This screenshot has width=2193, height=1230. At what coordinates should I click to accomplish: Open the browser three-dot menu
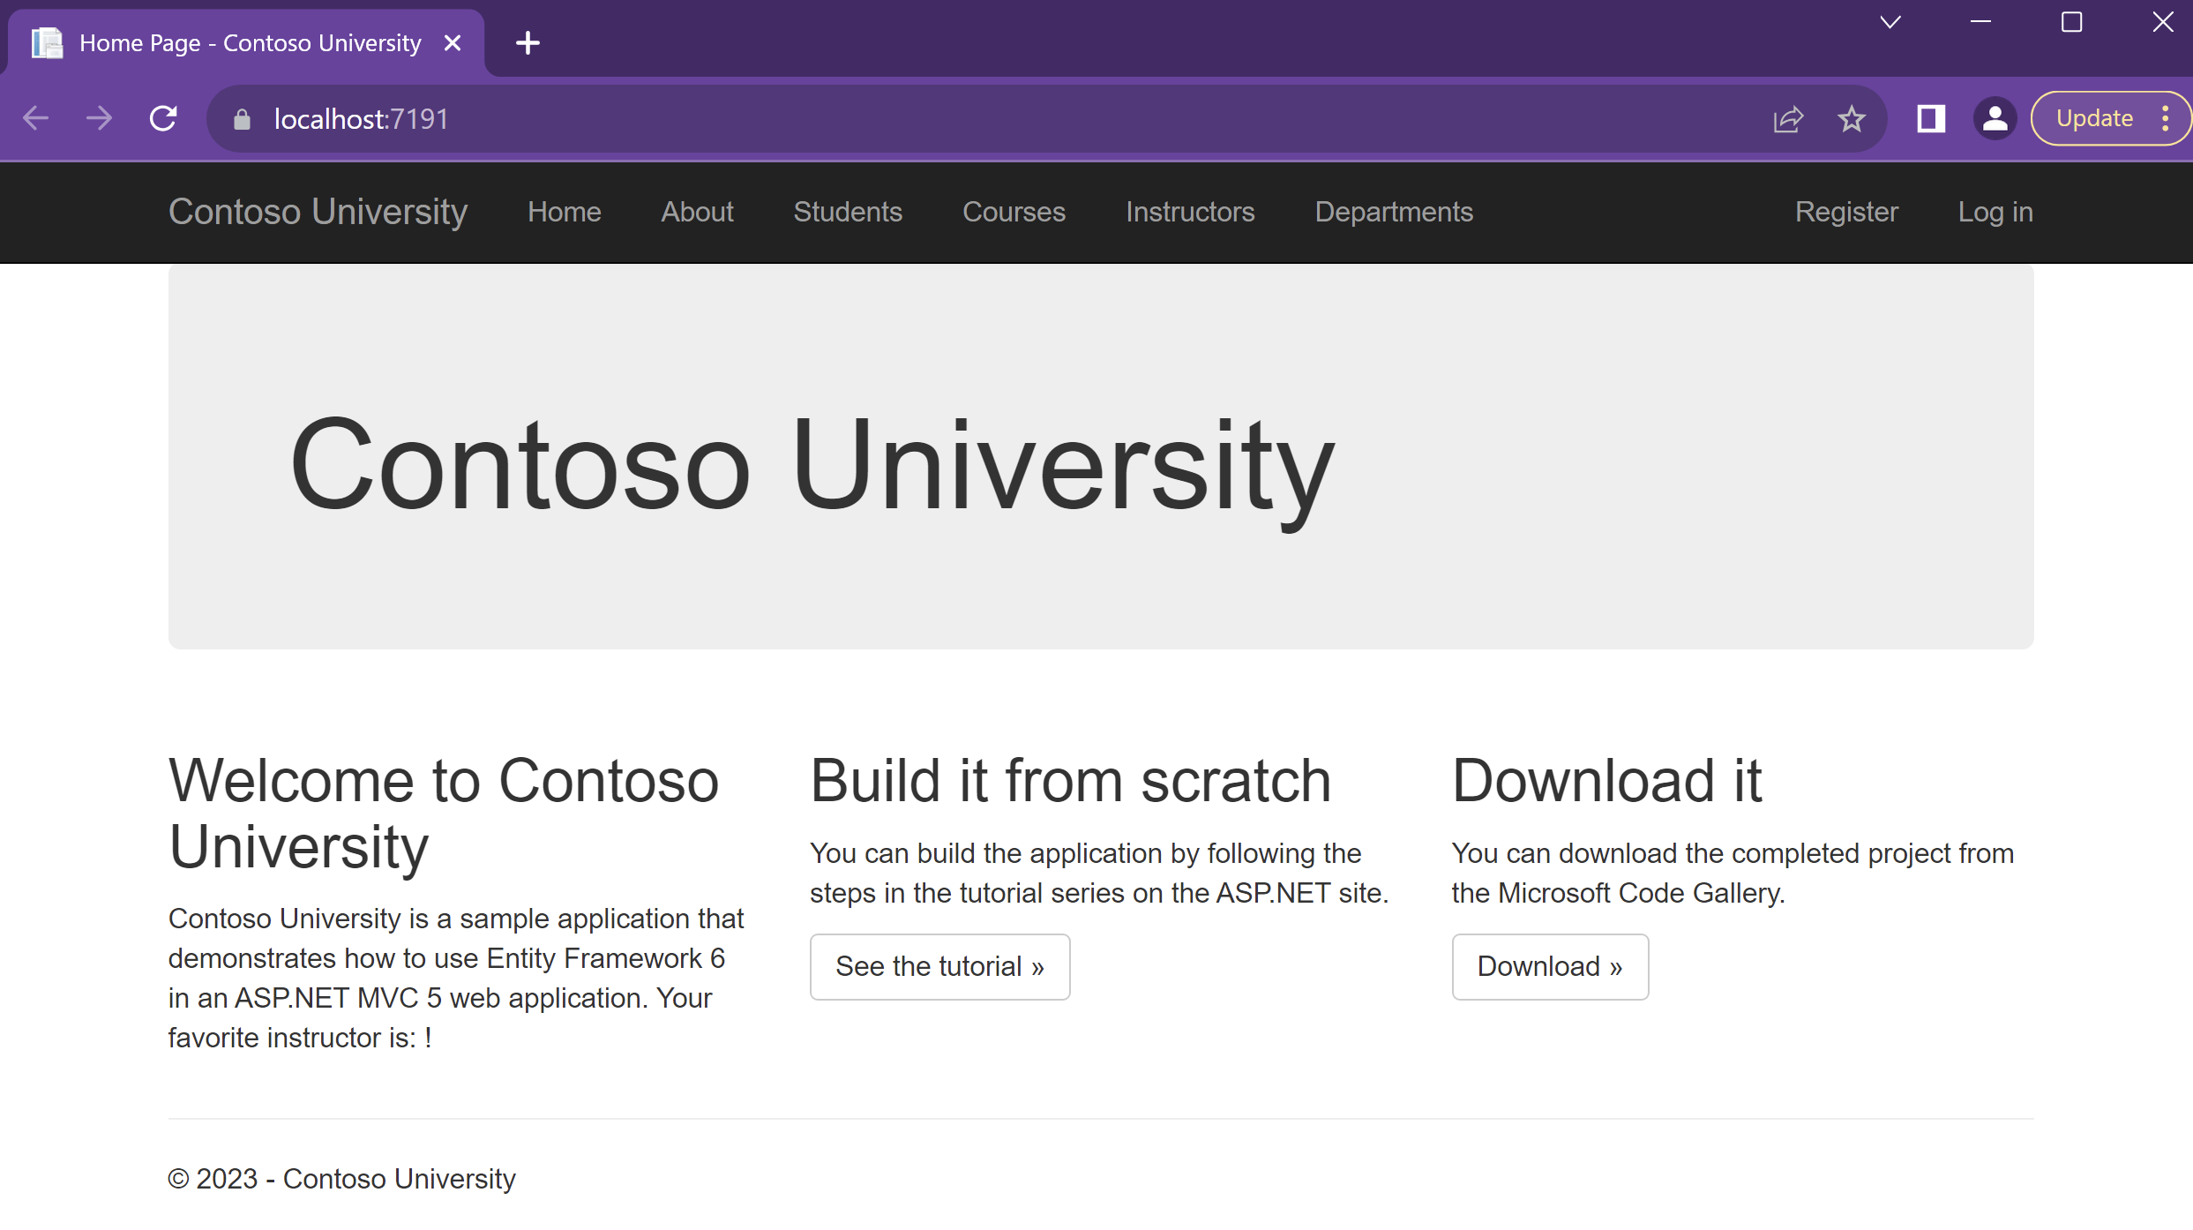click(2165, 118)
